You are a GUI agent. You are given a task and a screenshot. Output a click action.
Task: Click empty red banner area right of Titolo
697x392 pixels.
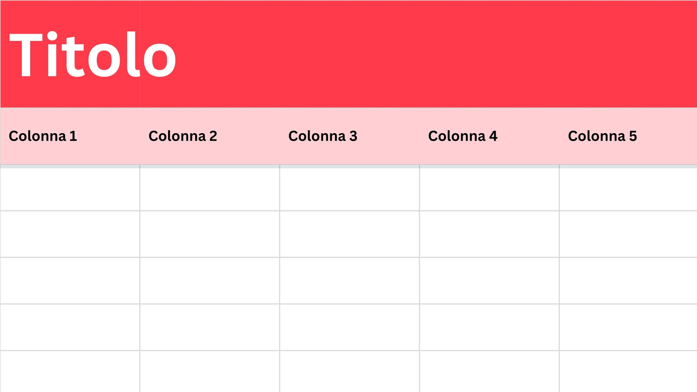point(436,54)
